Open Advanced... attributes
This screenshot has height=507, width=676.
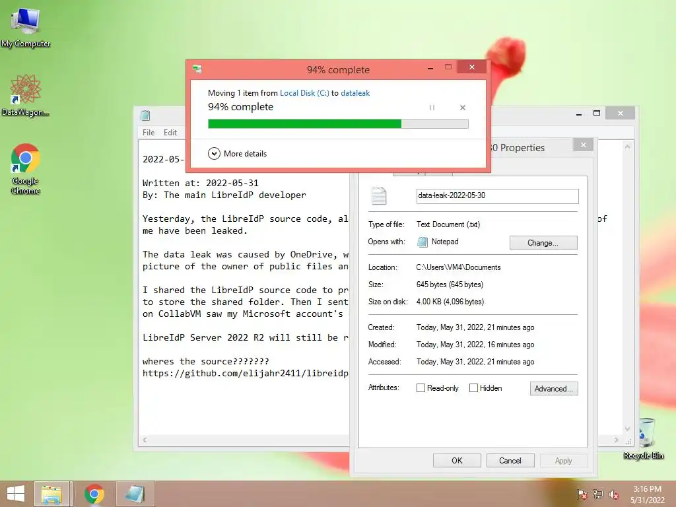[554, 388]
